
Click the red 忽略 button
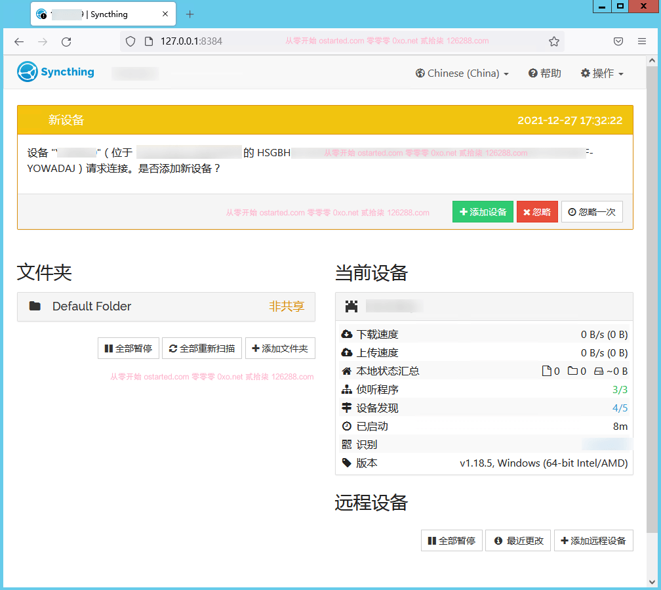(x=537, y=212)
